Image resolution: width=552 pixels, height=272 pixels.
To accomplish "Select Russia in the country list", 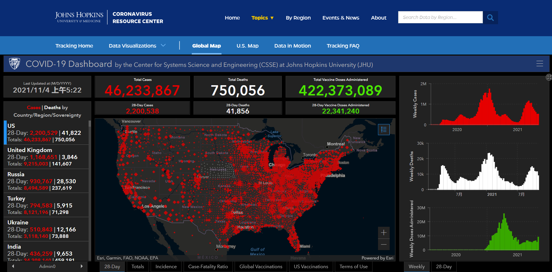I will tap(46, 181).
